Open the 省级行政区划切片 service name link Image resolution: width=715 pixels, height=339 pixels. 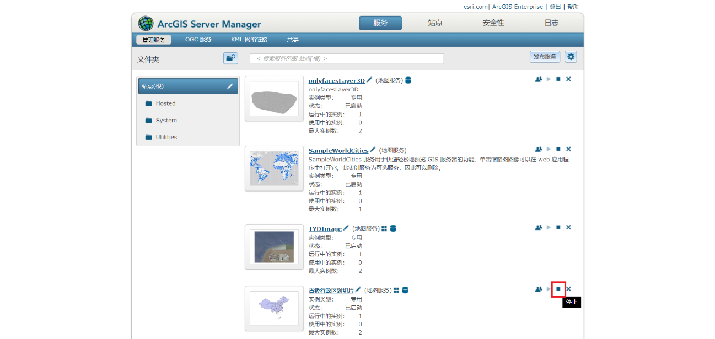331,291
